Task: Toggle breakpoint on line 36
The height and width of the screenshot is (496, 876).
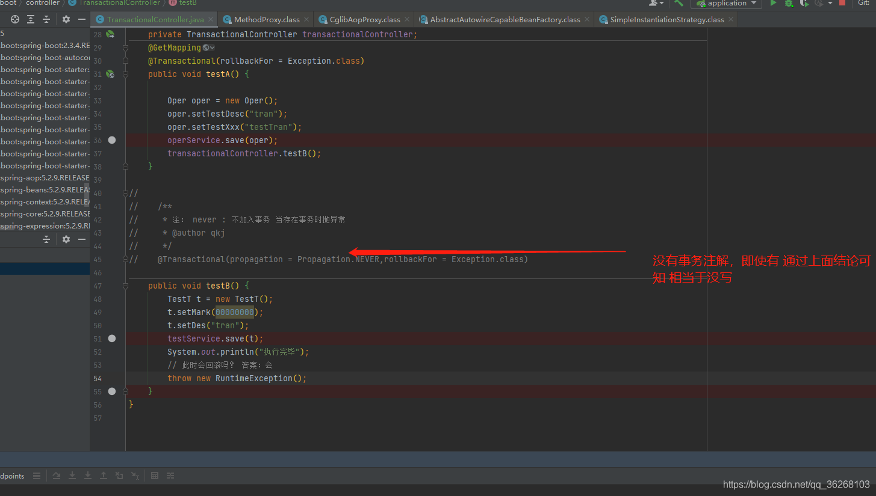Action: (x=111, y=140)
